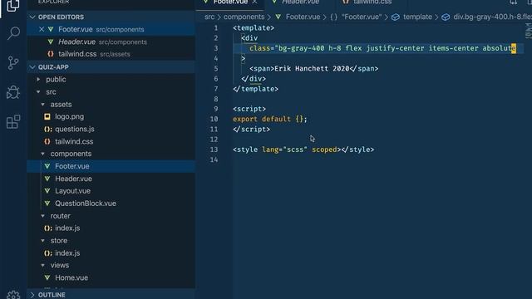Select tailwind.css entry in Open Editors
Screen dimensions: 532x299
(111, 54)
